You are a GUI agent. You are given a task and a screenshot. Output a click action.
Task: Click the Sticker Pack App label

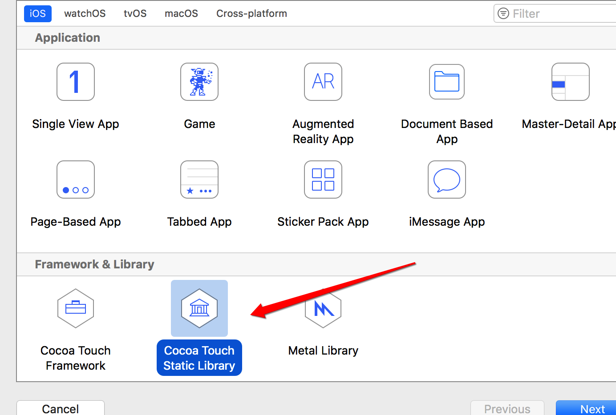[323, 222]
